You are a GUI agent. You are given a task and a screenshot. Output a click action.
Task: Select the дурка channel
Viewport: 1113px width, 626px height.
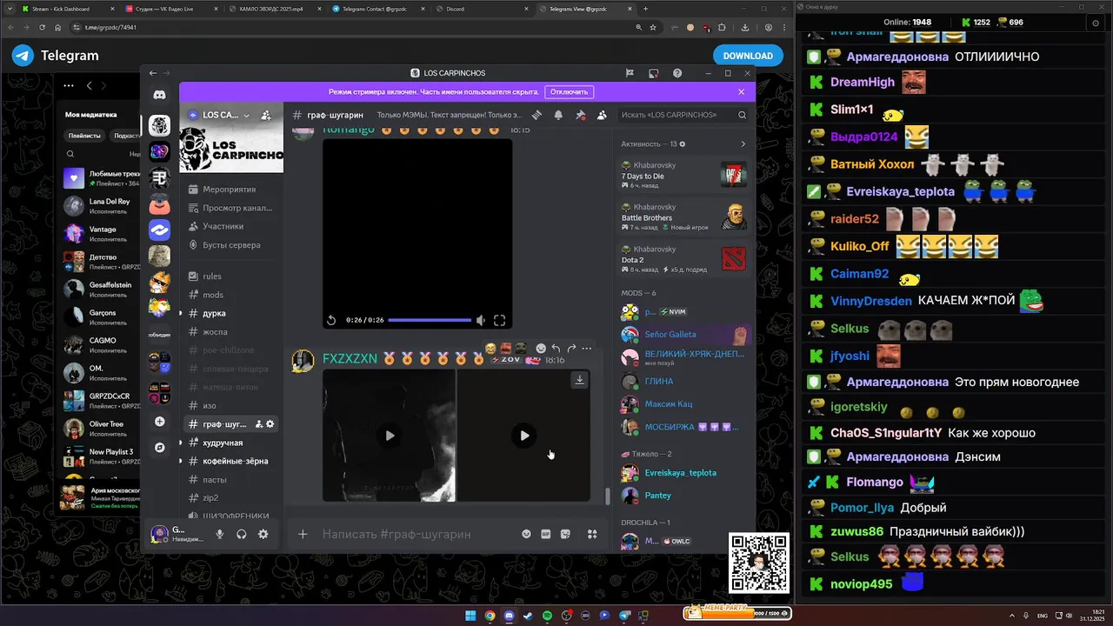tap(231, 313)
